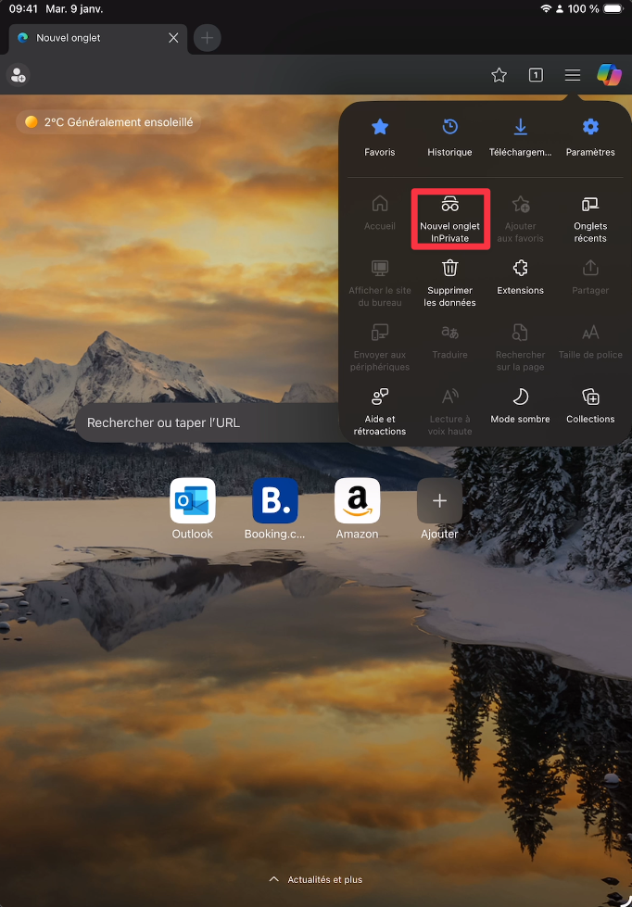Open Extensions from the menu
The width and height of the screenshot is (632, 907).
point(520,277)
